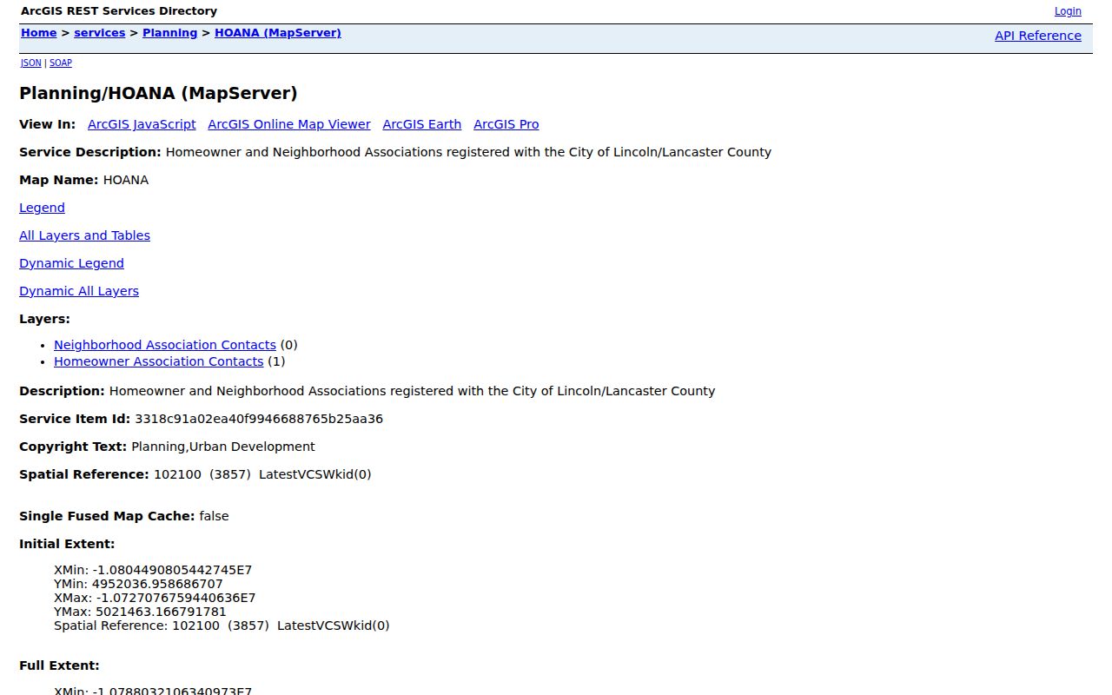Click the Copyright Text value Planning,Urban Development
Image resolution: width=1112 pixels, height=695 pixels.
[223, 447]
